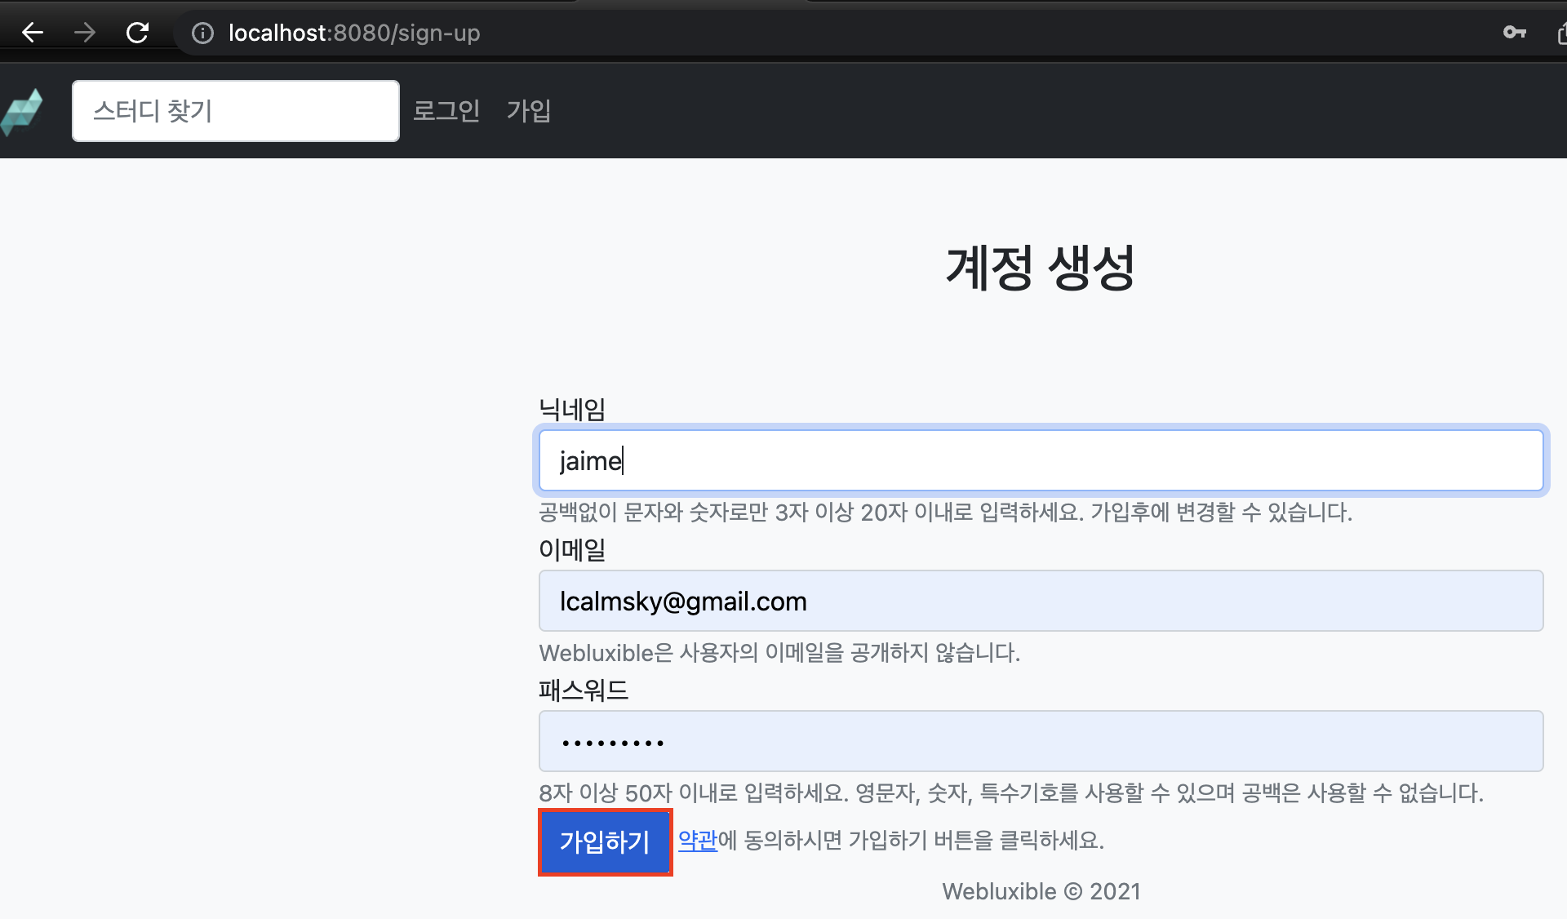Click the browser forward arrow
Screen dimensions: 1567x919
[x=85, y=33]
